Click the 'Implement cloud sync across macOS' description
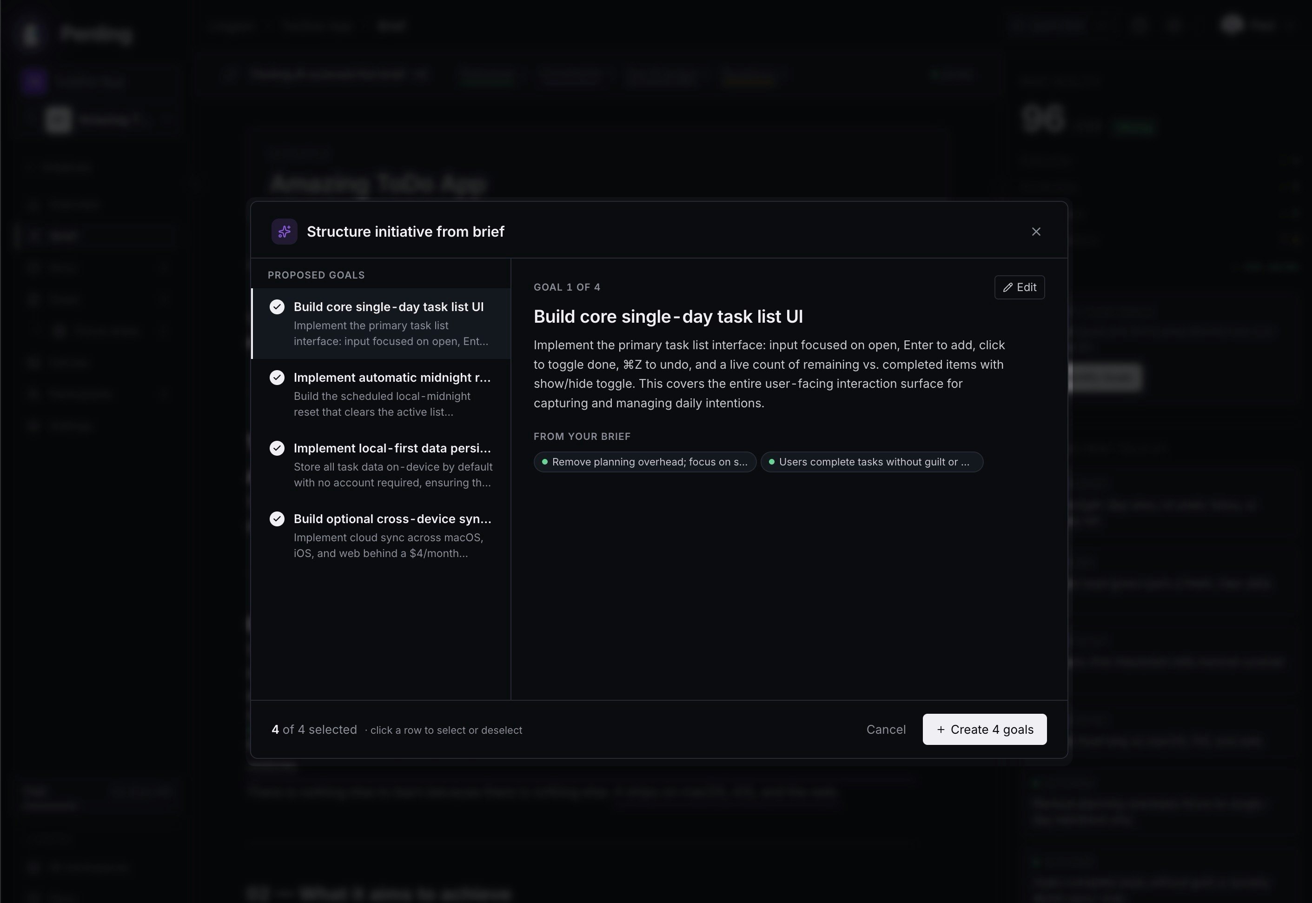The height and width of the screenshot is (903, 1312). point(389,545)
